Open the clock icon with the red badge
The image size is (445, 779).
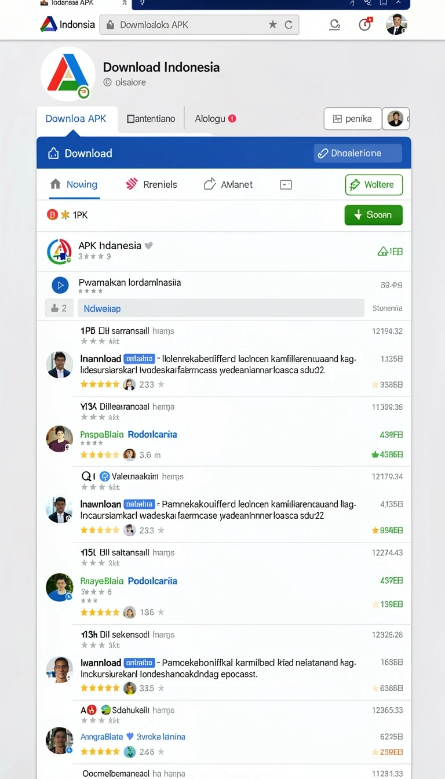[x=365, y=24]
